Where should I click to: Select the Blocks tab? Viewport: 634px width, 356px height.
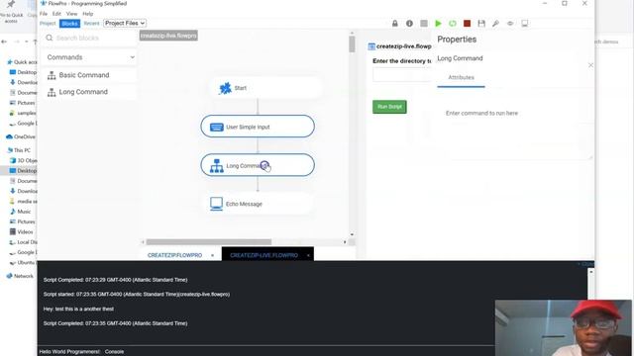[69, 24]
